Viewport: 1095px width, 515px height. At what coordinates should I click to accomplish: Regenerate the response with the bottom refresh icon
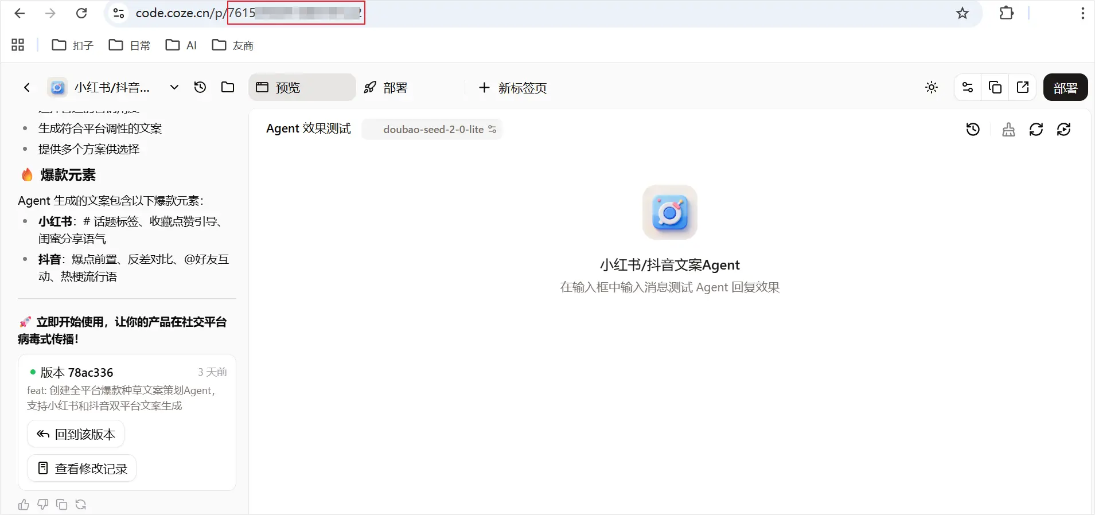(x=81, y=505)
